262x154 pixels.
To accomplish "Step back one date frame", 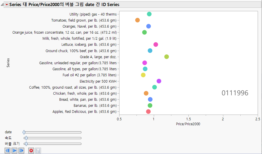I will pos(8,151).
